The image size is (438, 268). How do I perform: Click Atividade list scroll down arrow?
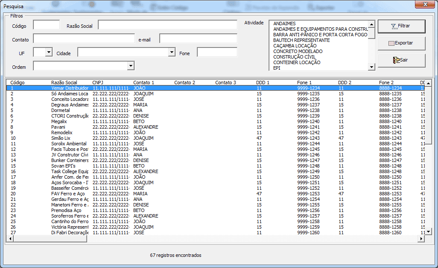point(371,67)
